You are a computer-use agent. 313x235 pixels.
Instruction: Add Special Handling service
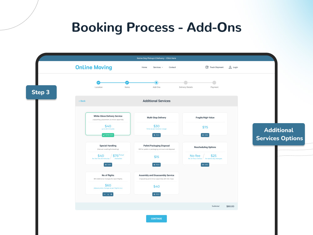click(x=108, y=165)
